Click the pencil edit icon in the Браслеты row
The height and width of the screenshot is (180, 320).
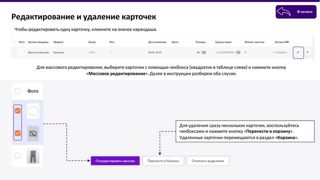click(298, 52)
